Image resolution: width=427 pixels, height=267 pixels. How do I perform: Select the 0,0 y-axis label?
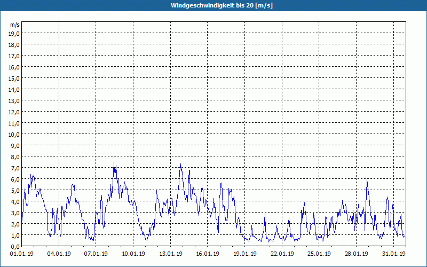[16, 246]
